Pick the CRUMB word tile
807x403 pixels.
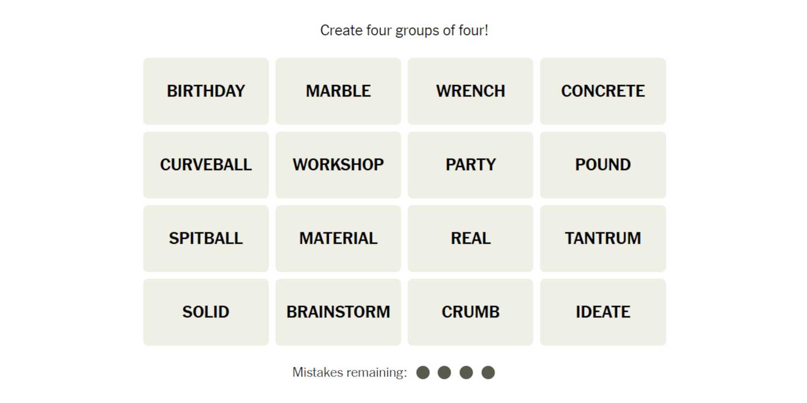[471, 312]
